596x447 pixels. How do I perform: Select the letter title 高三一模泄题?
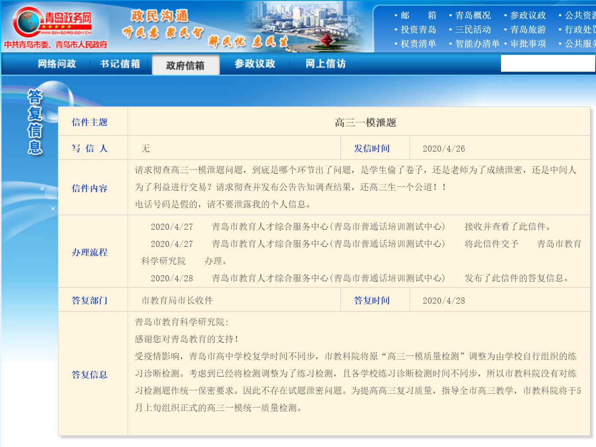[365, 123]
